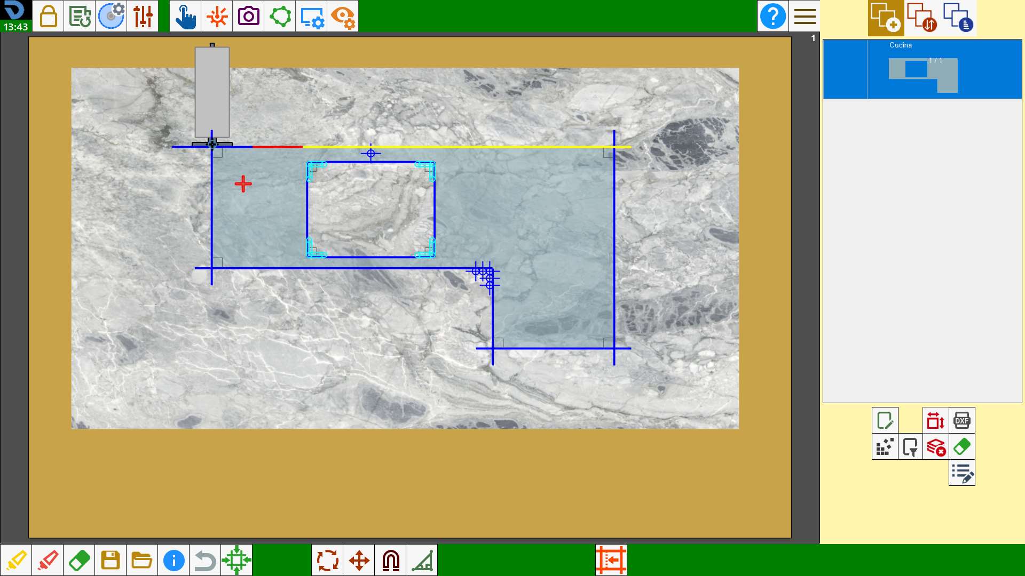Click the green eraser in bottom toolbar
Viewport: 1025px width, 576px height.
(79, 560)
